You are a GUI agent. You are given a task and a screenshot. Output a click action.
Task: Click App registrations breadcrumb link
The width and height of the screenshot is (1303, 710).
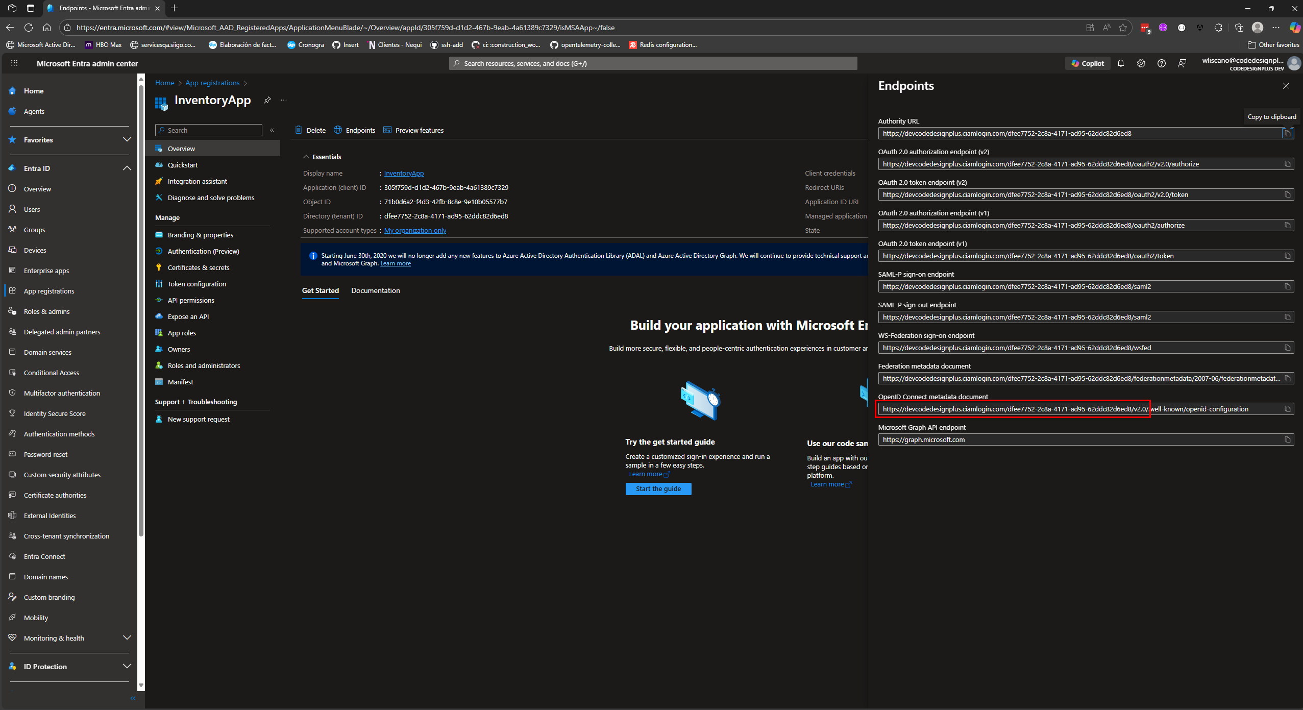[x=212, y=83]
